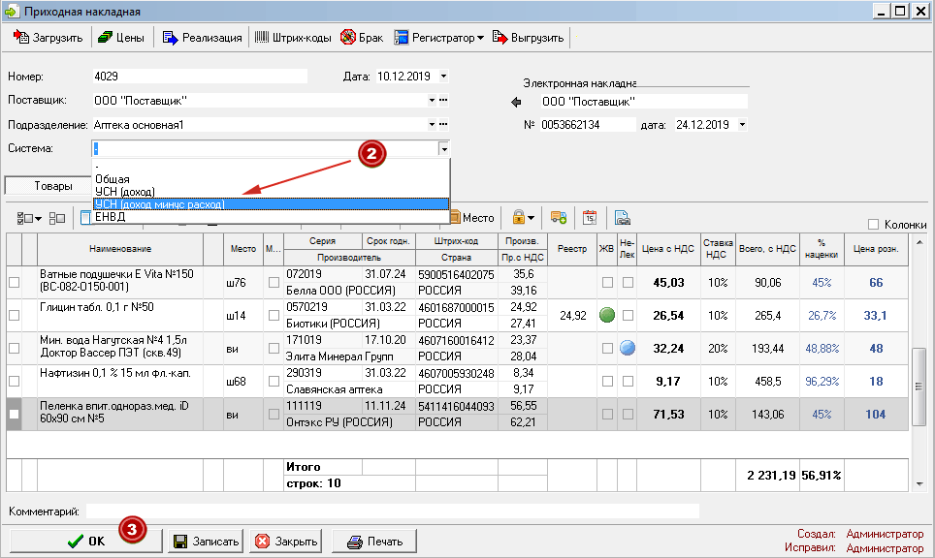935x558 pixels.
Task: Click the № 0053662134 invoice number field
Action: (588, 124)
